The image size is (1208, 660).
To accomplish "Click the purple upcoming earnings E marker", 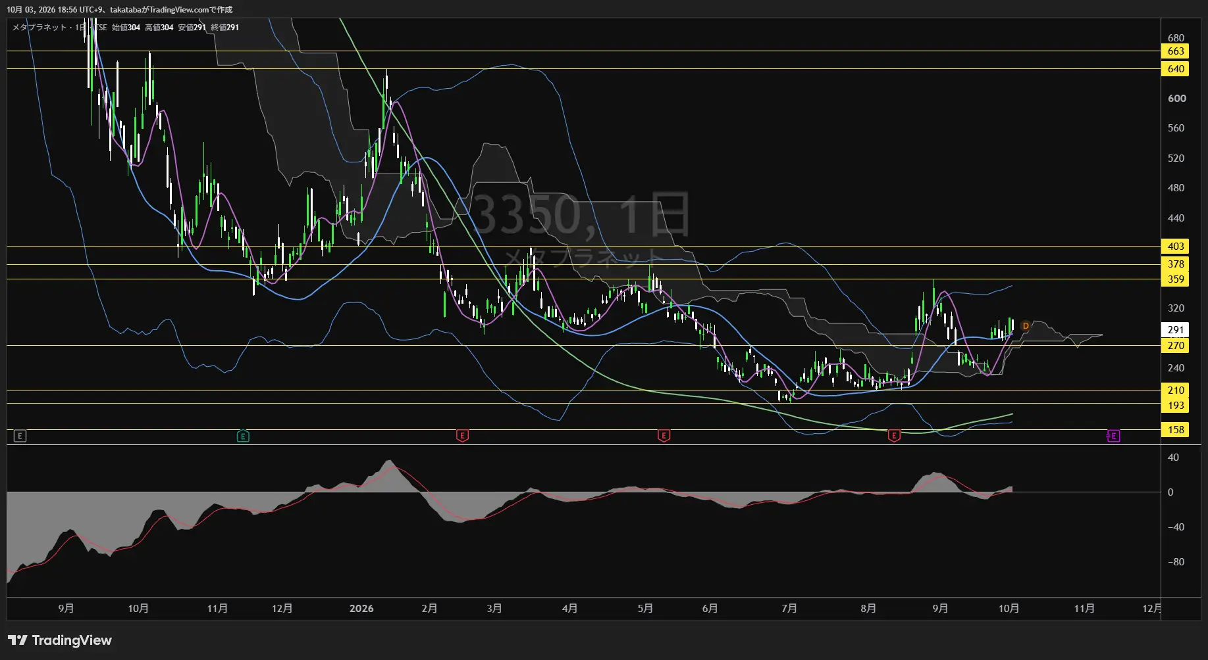I will point(1113,436).
